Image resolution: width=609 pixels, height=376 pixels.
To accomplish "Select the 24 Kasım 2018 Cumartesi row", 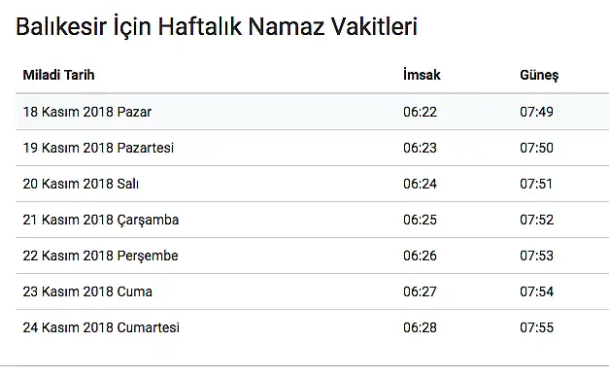I will click(312, 327).
